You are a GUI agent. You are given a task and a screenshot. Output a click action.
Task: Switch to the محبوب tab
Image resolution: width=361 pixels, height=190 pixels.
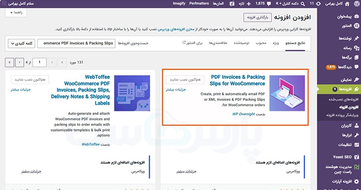[261, 43]
